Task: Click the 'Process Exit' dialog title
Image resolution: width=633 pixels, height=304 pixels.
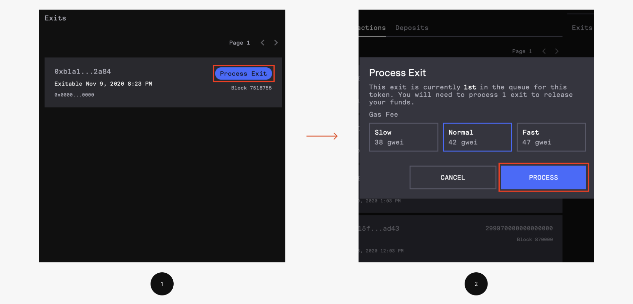Action: pos(397,73)
